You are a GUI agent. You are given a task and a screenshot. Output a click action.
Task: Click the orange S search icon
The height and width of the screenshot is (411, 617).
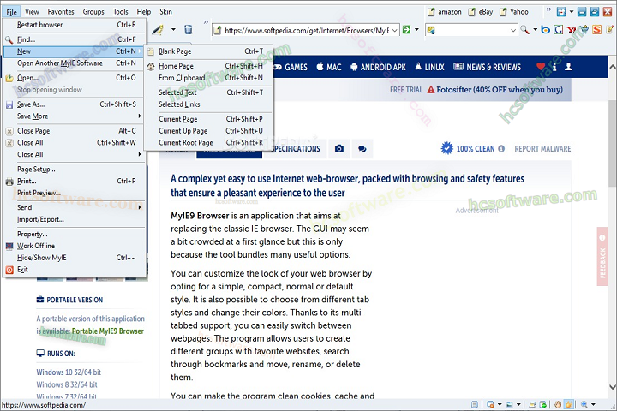(x=597, y=29)
